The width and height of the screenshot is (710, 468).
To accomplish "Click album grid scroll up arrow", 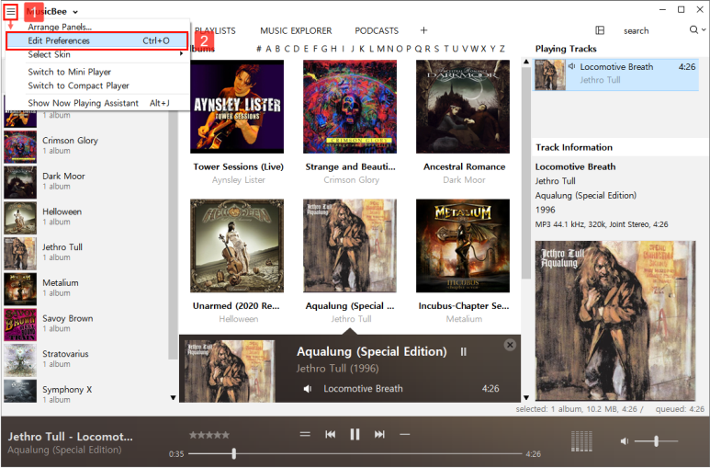I will click(526, 62).
